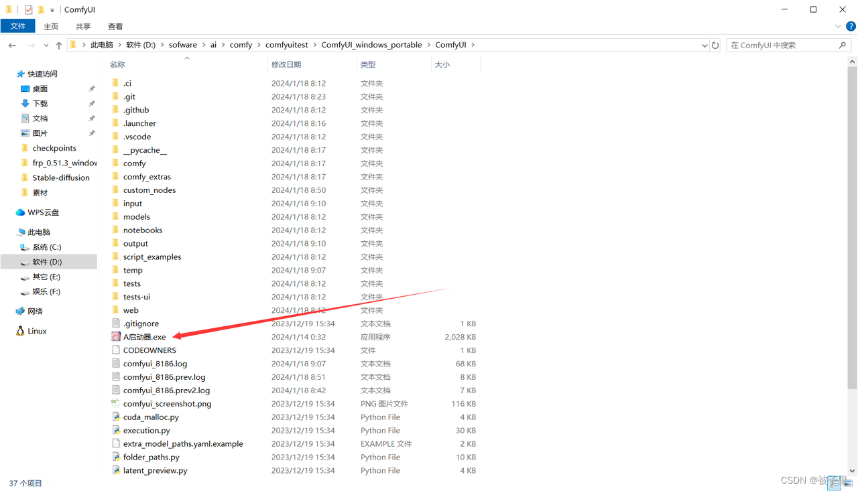Select the comfy_extras folder

[147, 177]
